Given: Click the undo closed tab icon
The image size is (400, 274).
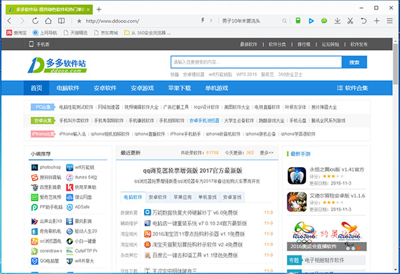Looking at the screenshot, I should point(363,21).
